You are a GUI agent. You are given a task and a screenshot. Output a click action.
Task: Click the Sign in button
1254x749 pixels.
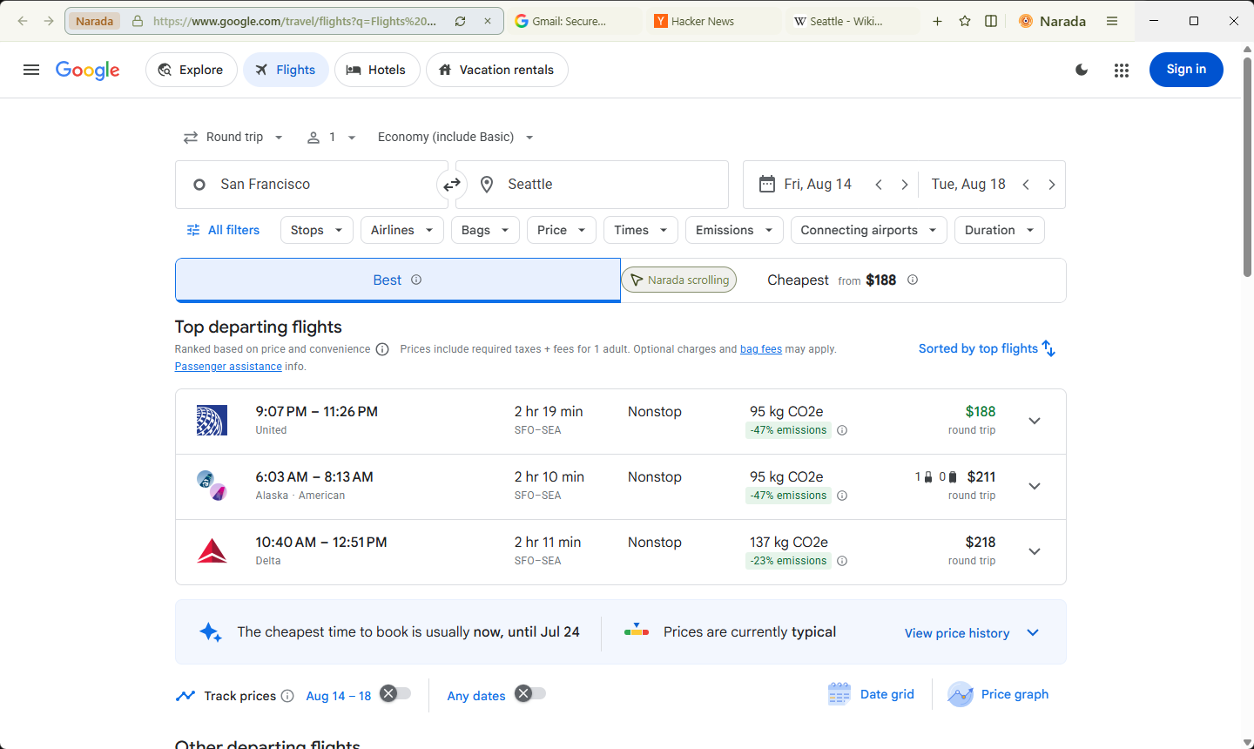tap(1186, 70)
